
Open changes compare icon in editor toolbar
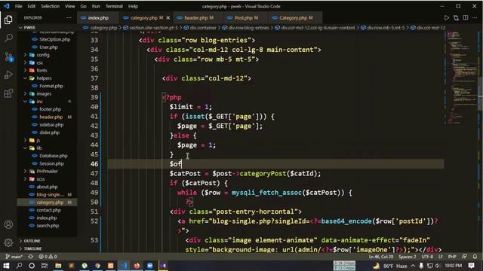(456, 18)
